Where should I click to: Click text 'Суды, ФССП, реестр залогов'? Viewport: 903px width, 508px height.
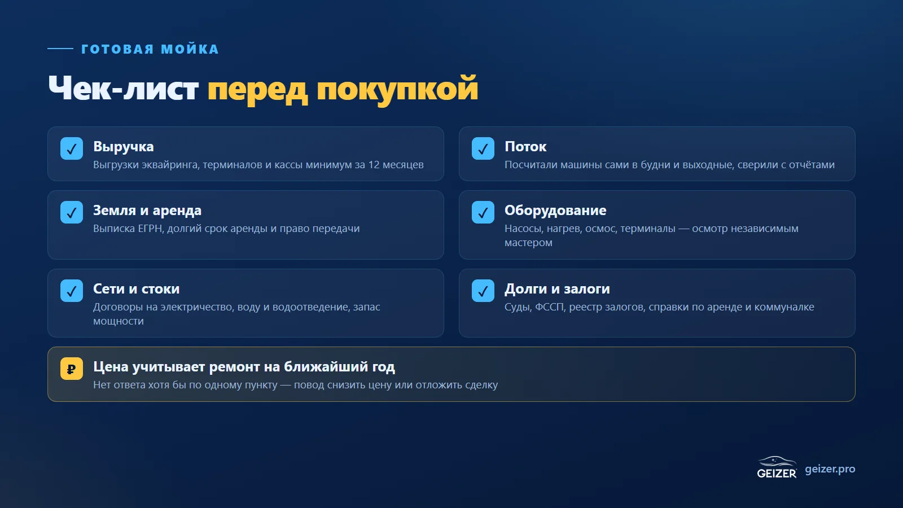tap(575, 307)
